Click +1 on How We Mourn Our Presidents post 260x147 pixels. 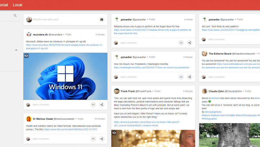click(181, 77)
